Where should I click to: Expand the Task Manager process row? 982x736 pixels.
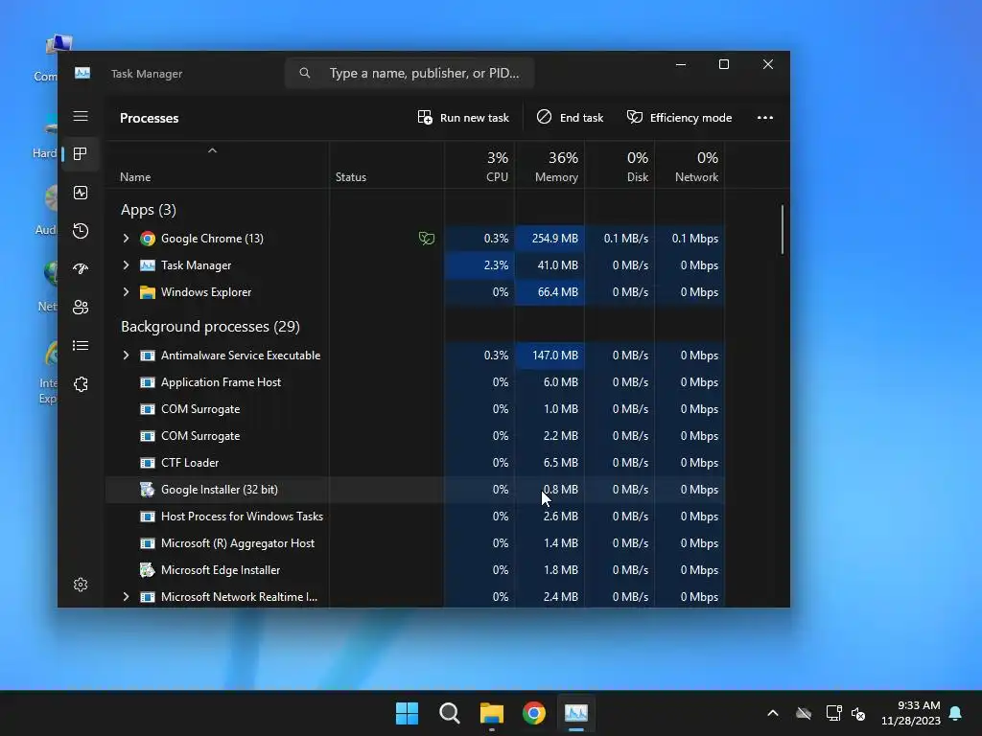[126, 265]
